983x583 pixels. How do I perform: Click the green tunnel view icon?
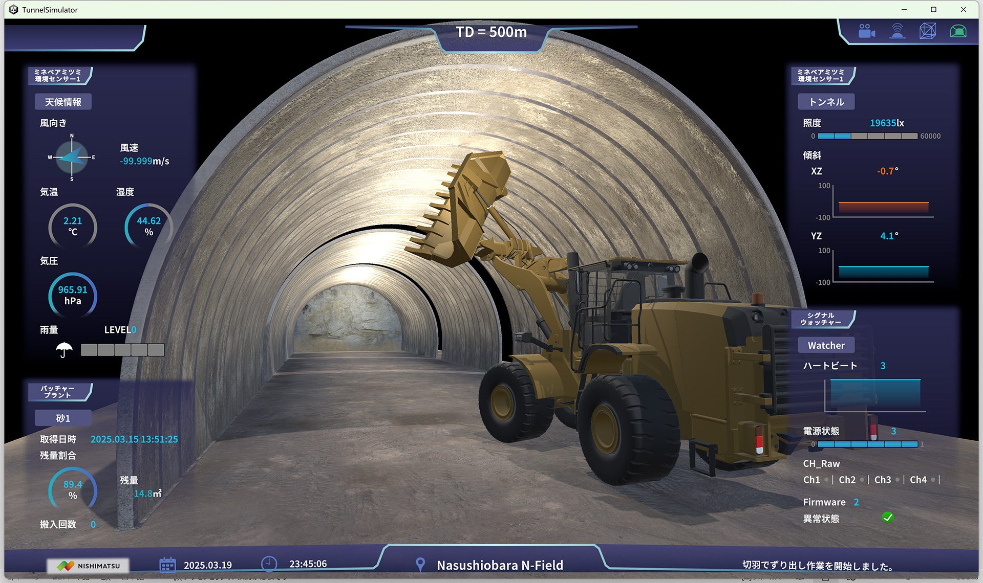(958, 31)
